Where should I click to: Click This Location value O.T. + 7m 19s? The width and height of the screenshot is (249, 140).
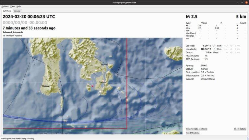click(207, 76)
